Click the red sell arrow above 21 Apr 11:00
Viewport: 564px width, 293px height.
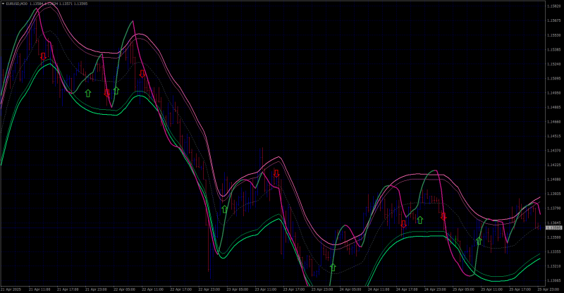(x=43, y=56)
